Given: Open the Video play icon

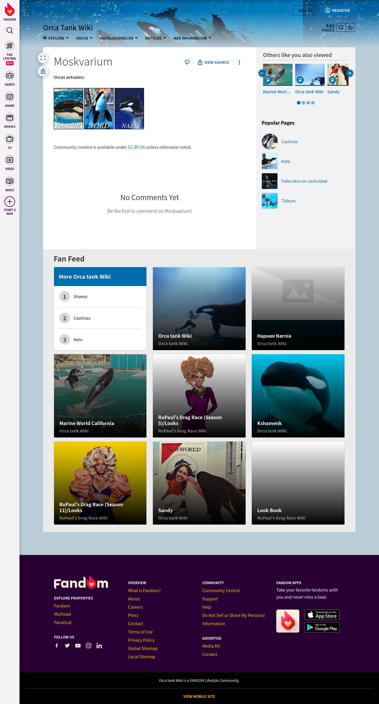Looking at the screenshot, I should (10, 160).
